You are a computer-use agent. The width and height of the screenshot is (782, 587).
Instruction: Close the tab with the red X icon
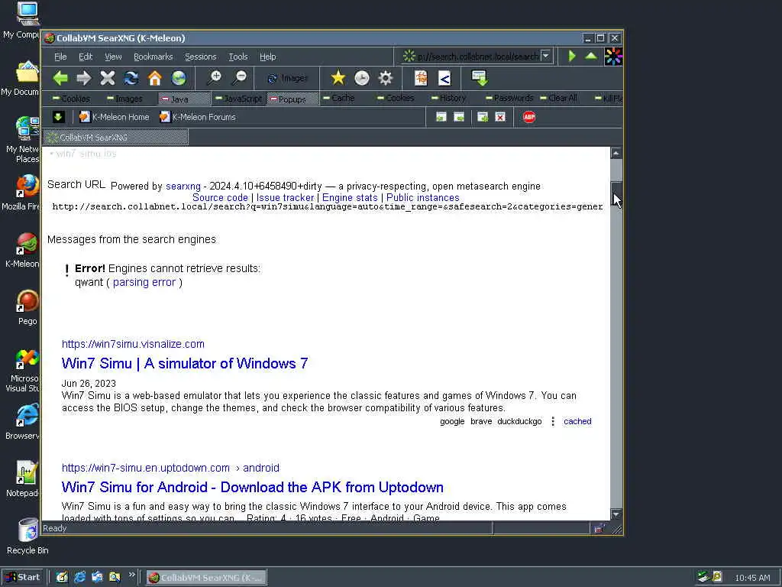500,117
